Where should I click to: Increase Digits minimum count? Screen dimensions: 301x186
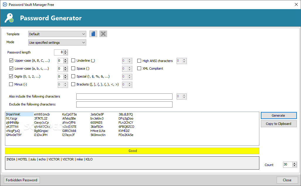point(65,76)
